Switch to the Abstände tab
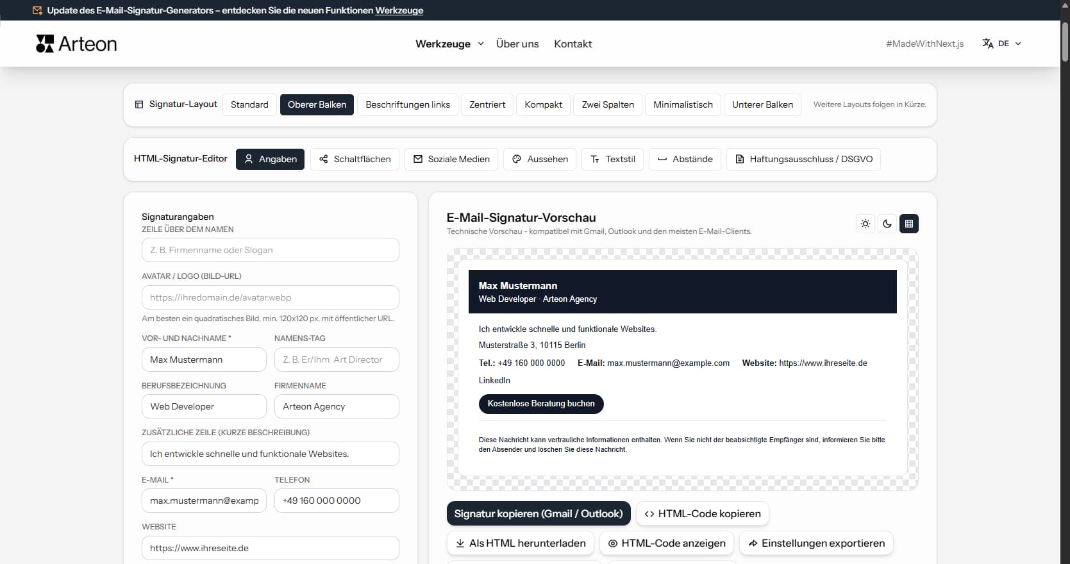Image resolution: width=1070 pixels, height=564 pixels. coord(685,159)
